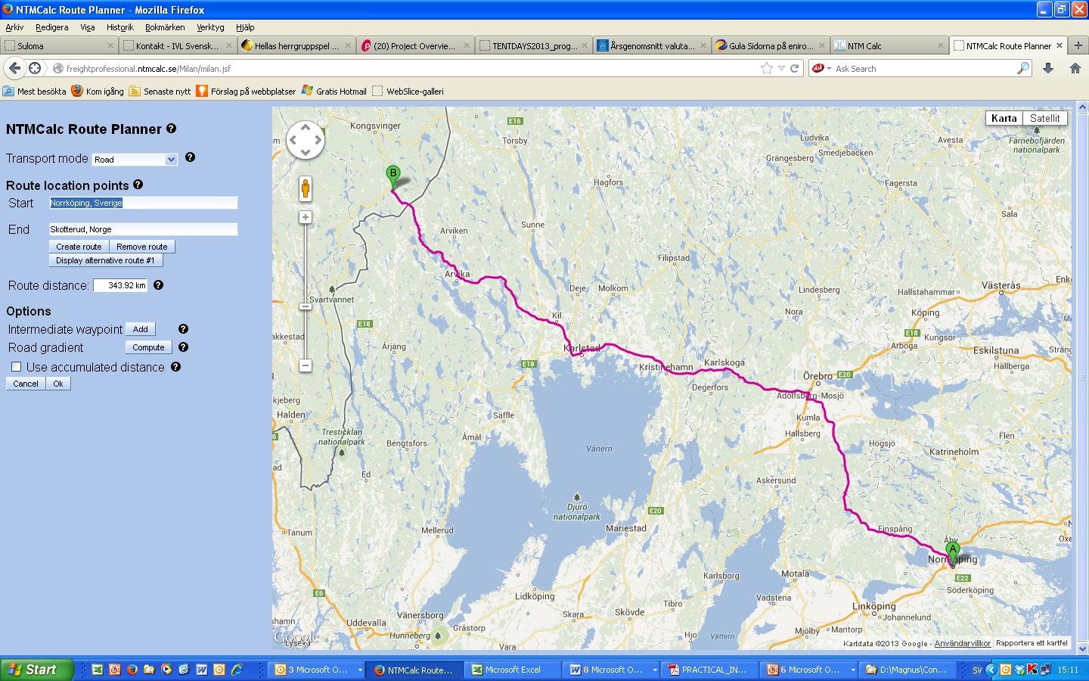Reload the page with refresh icon
The image size is (1089, 681).
pyautogui.click(x=795, y=68)
